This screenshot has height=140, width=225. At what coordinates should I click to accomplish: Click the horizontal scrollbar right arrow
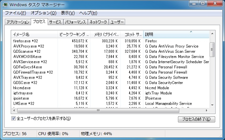click(206, 110)
